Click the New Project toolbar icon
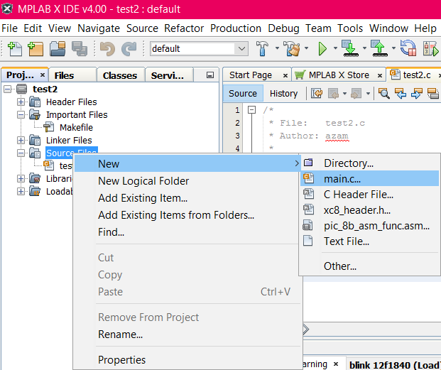The image size is (441, 370). (x=36, y=48)
